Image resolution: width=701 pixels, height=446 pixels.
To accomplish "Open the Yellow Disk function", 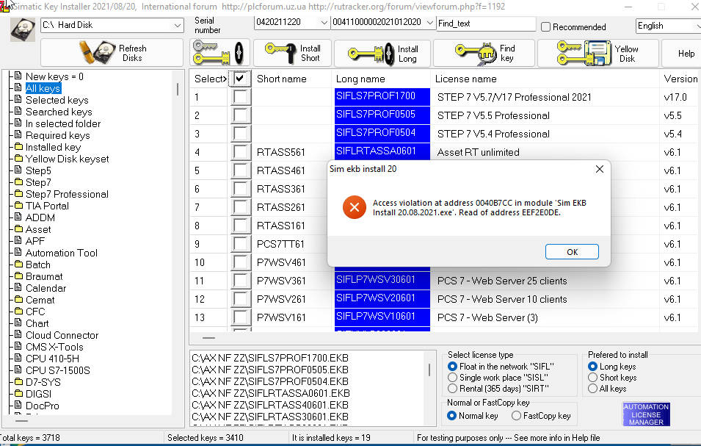I will 598,53.
